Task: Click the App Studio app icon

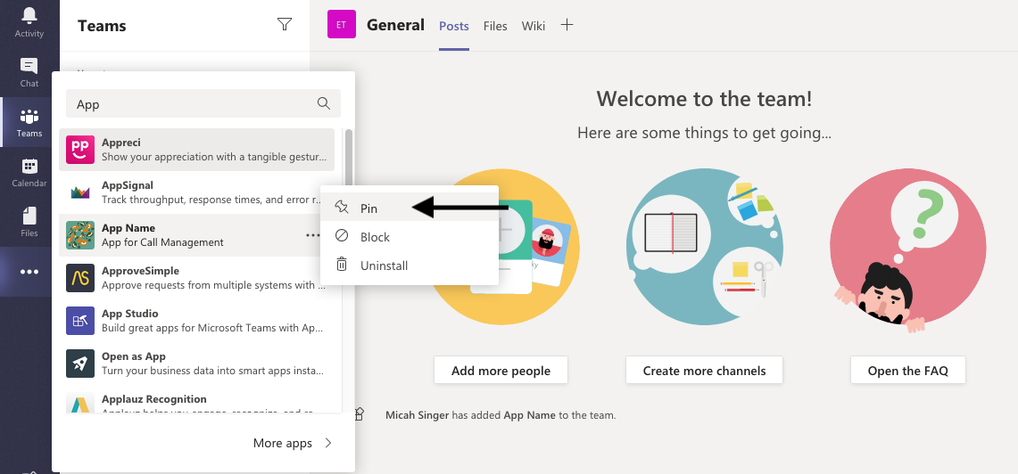Action: (80, 321)
